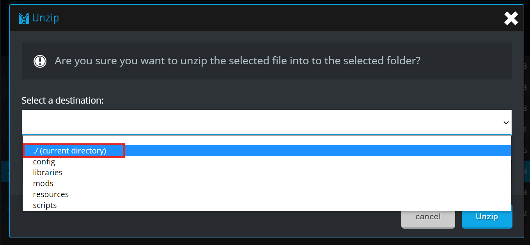This screenshot has width=530, height=245.
Task: Click the zipper Unzip icon in the title bar
Action: click(x=24, y=18)
